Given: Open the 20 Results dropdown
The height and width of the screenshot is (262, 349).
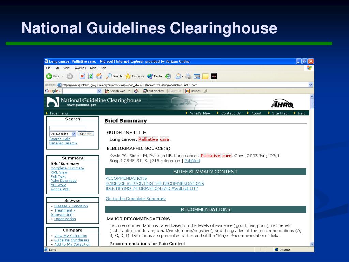Looking at the screenshot, I should tap(74, 134).
